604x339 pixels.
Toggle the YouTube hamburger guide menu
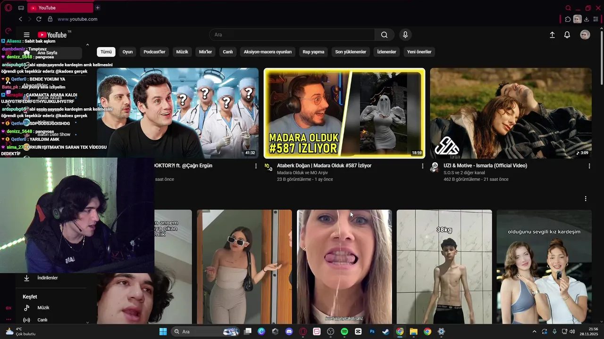[27, 35]
